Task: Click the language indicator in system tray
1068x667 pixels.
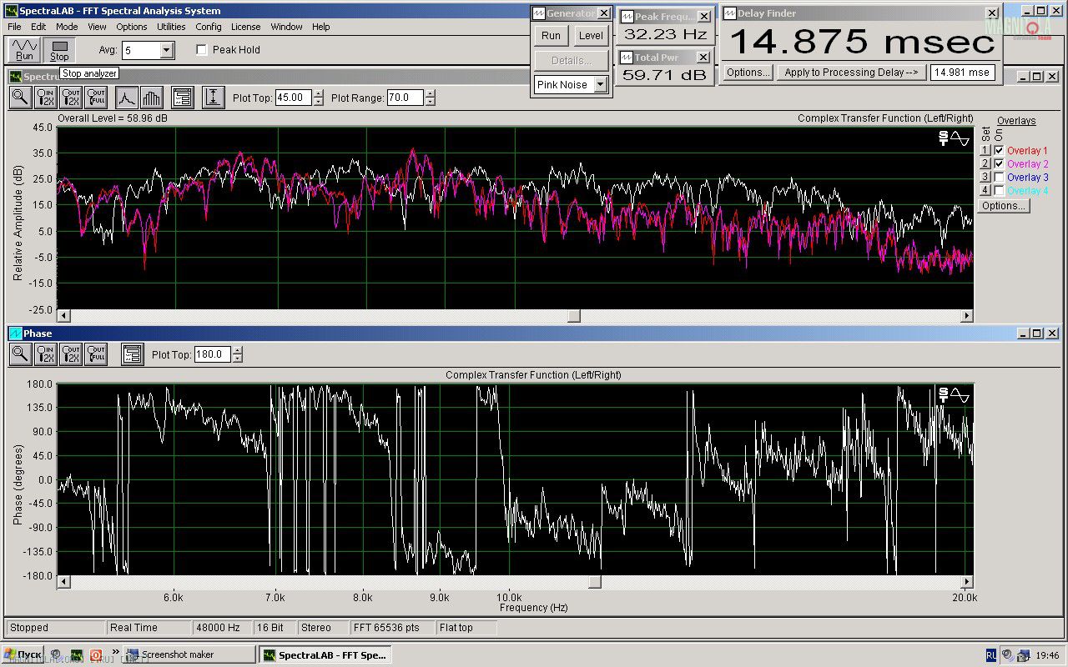Action: pyautogui.click(x=991, y=654)
